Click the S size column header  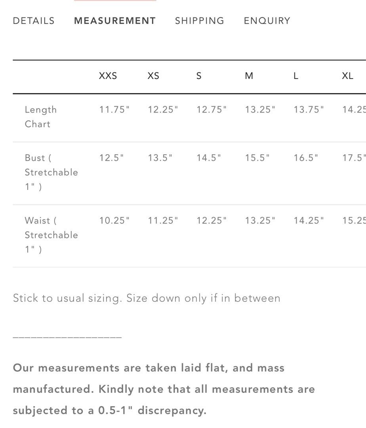(199, 76)
